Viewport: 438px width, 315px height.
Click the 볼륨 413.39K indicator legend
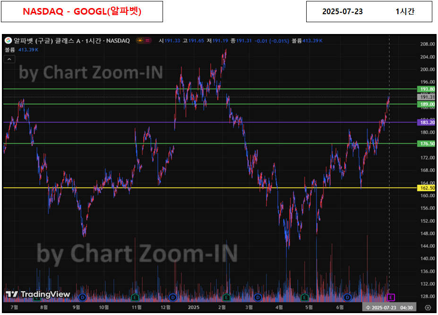click(22, 50)
